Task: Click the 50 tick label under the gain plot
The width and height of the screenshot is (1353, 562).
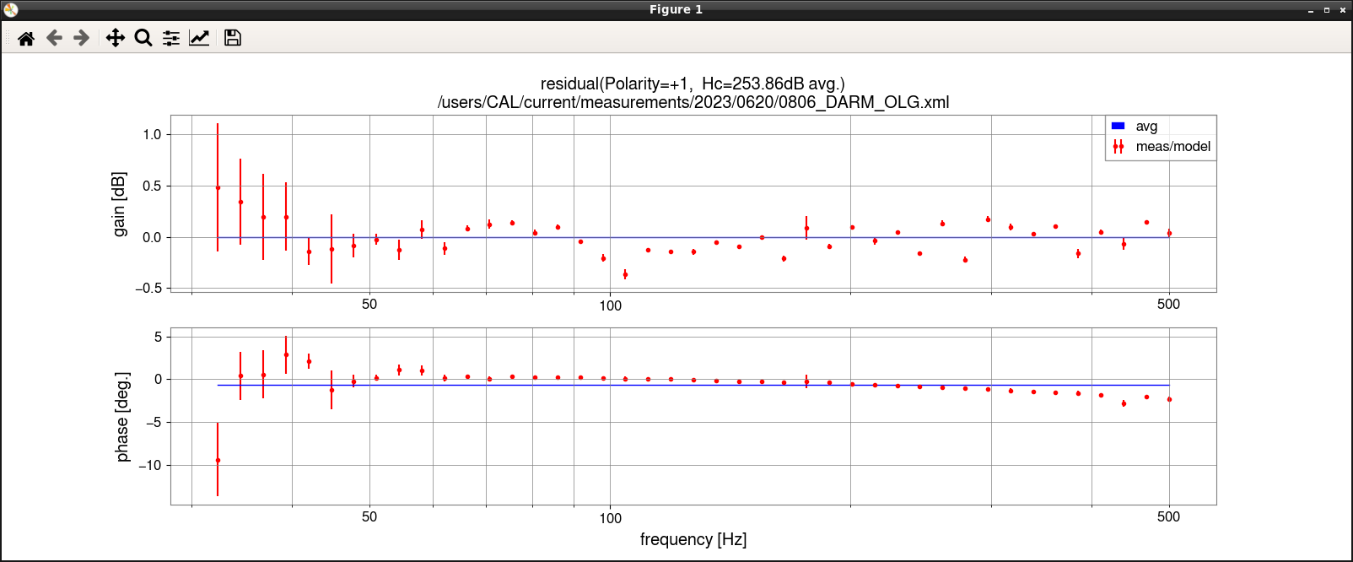Action: click(369, 304)
